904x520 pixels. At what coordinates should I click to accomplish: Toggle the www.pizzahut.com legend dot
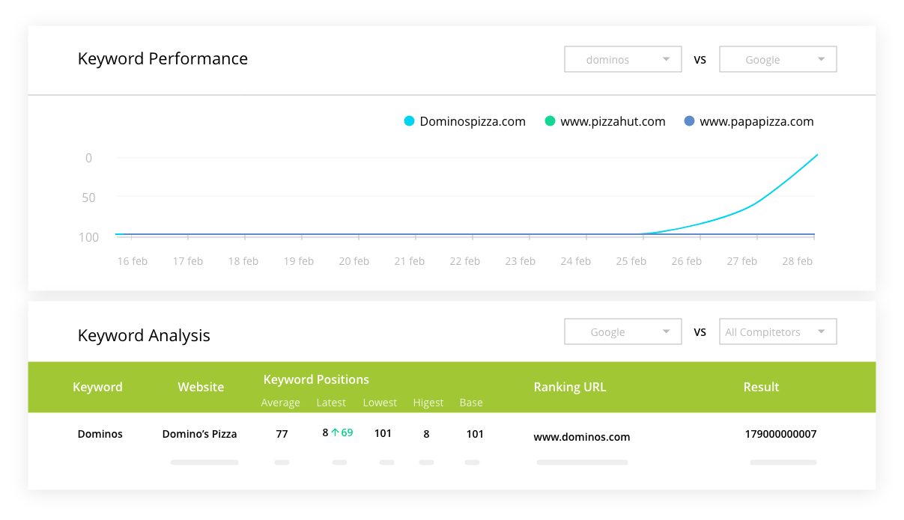(550, 121)
